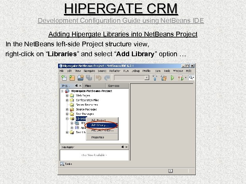Open the configuration combo box in toolbar

[x=132, y=78]
